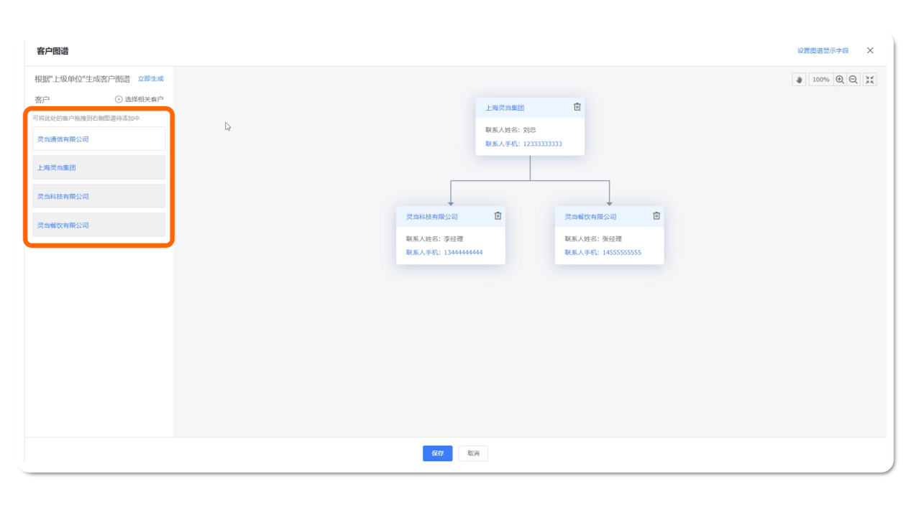Click phone number 12333333333 on the top node
Image resolution: width=911 pixels, height=512 pixels.
[x=542, y=144]
